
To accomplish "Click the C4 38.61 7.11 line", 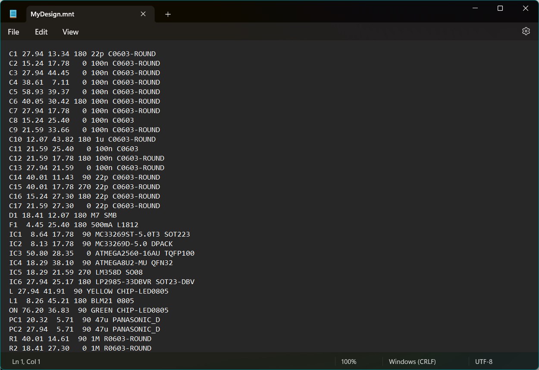I will tap(85, 82).
